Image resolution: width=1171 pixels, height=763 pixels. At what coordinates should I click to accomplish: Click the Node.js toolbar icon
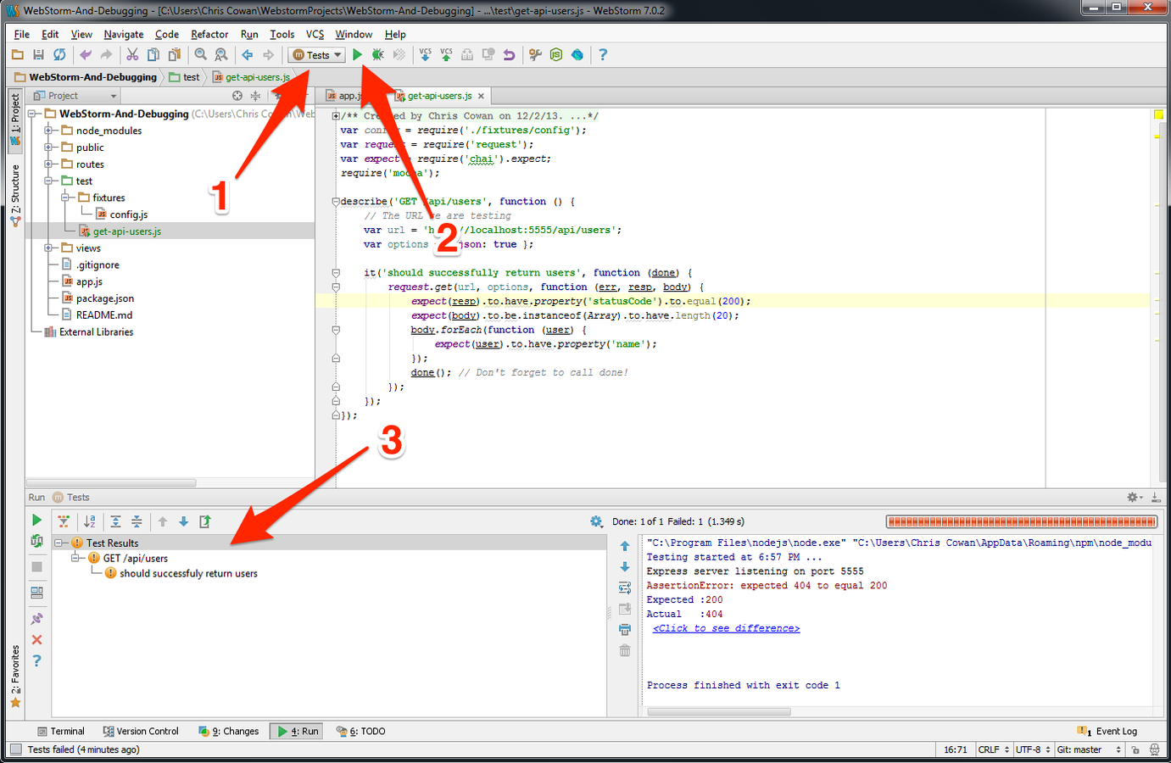556,55
